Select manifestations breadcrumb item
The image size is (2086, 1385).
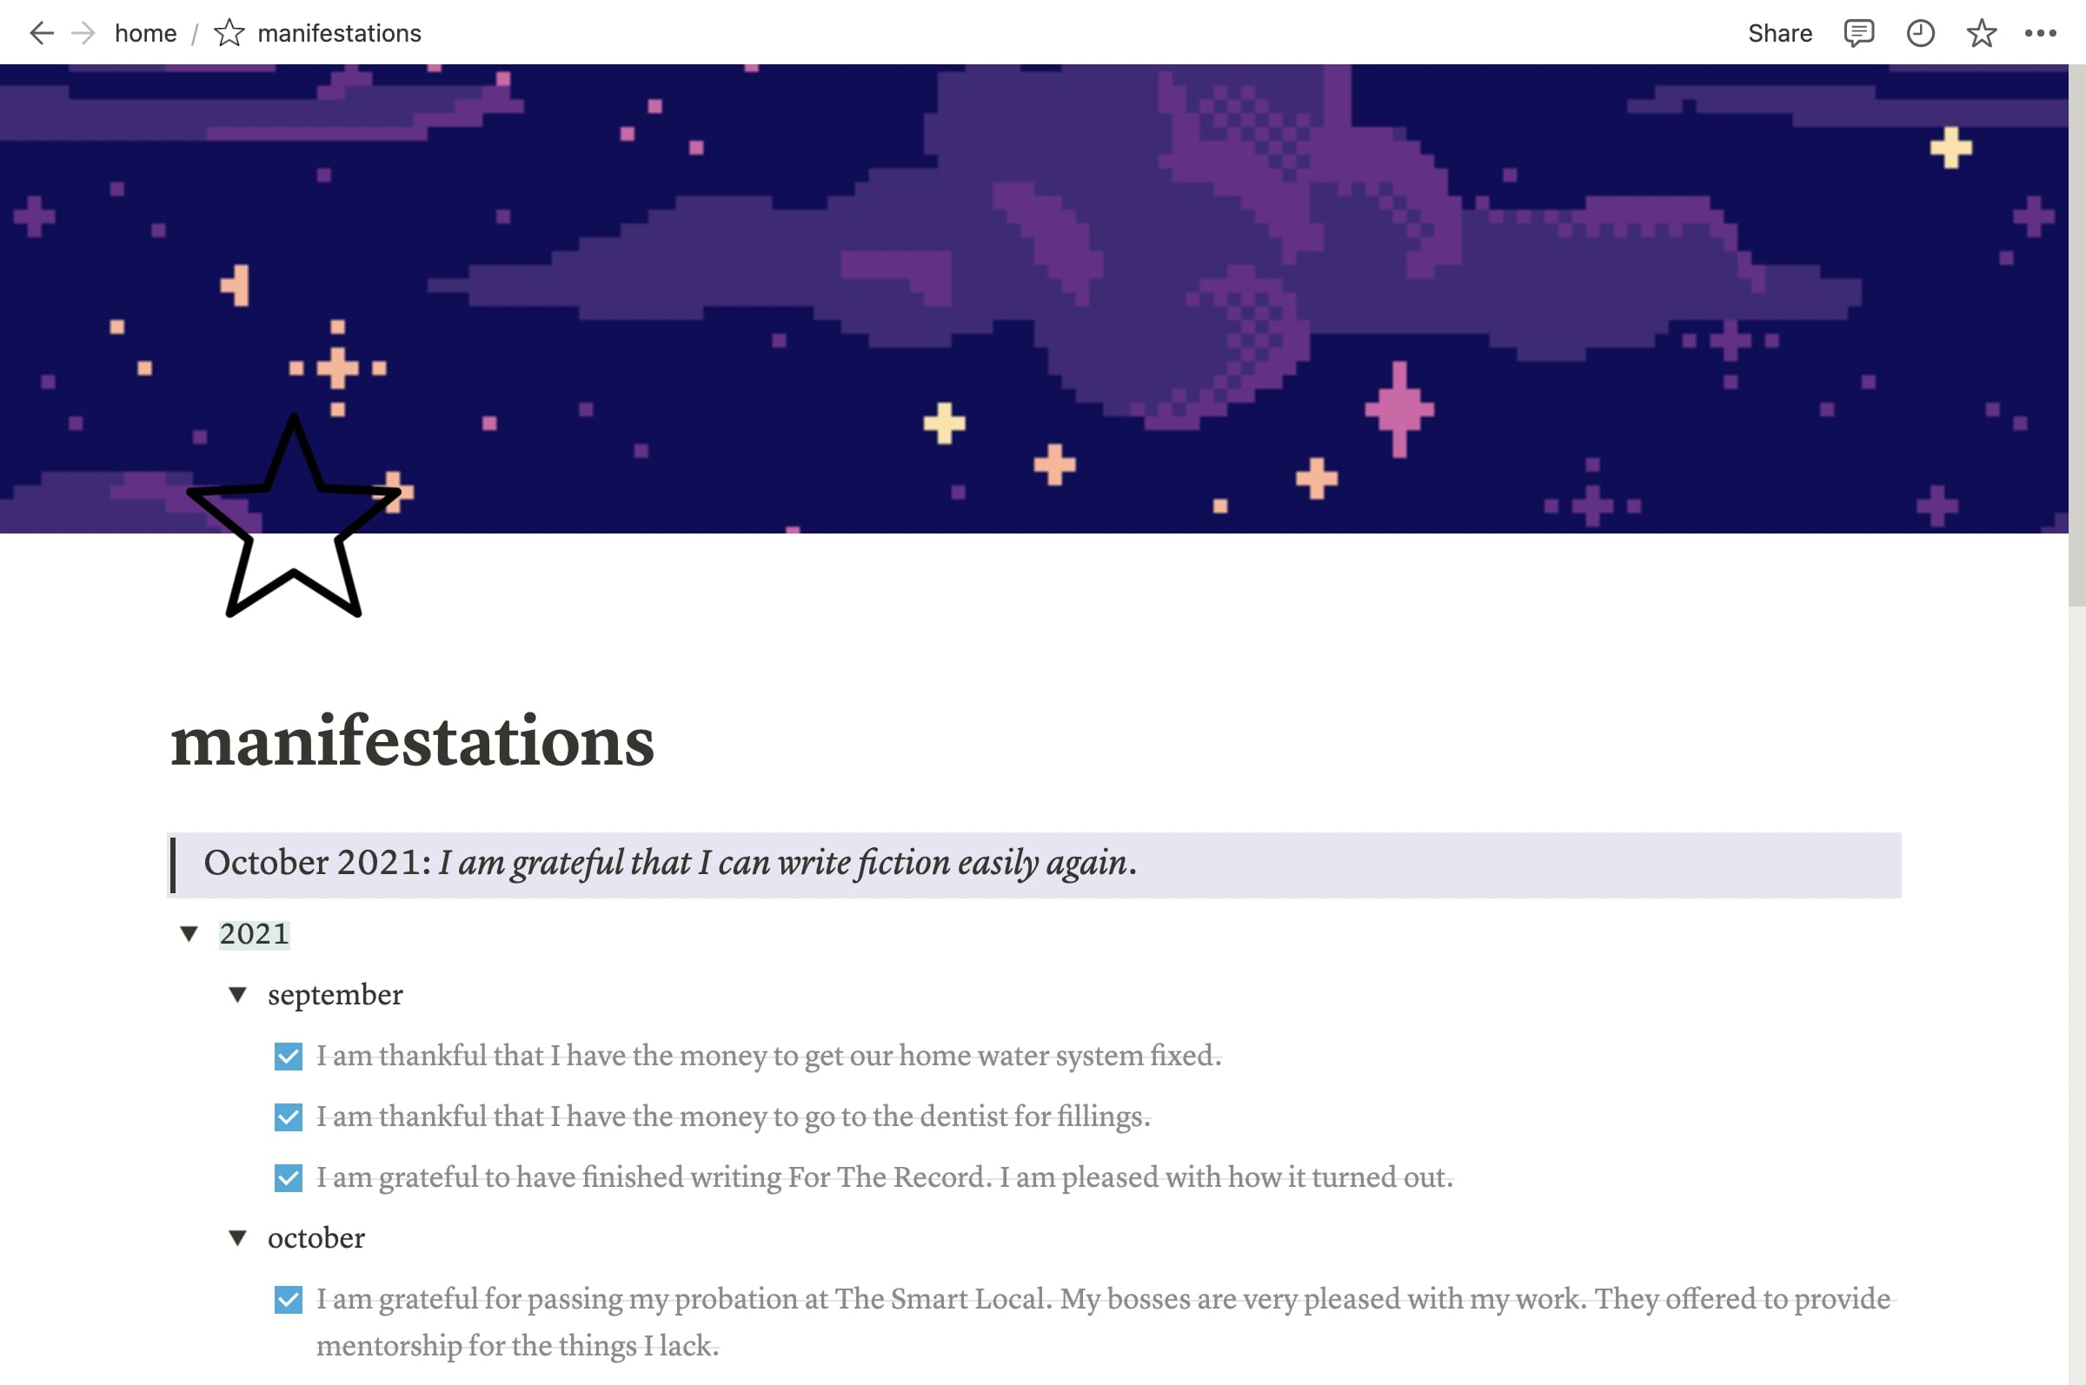[339, 34]
